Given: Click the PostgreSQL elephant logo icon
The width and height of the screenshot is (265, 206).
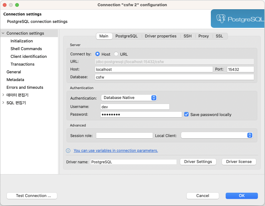Looking at the screenshot, I should pyautogui.click(x=221, y=19).
